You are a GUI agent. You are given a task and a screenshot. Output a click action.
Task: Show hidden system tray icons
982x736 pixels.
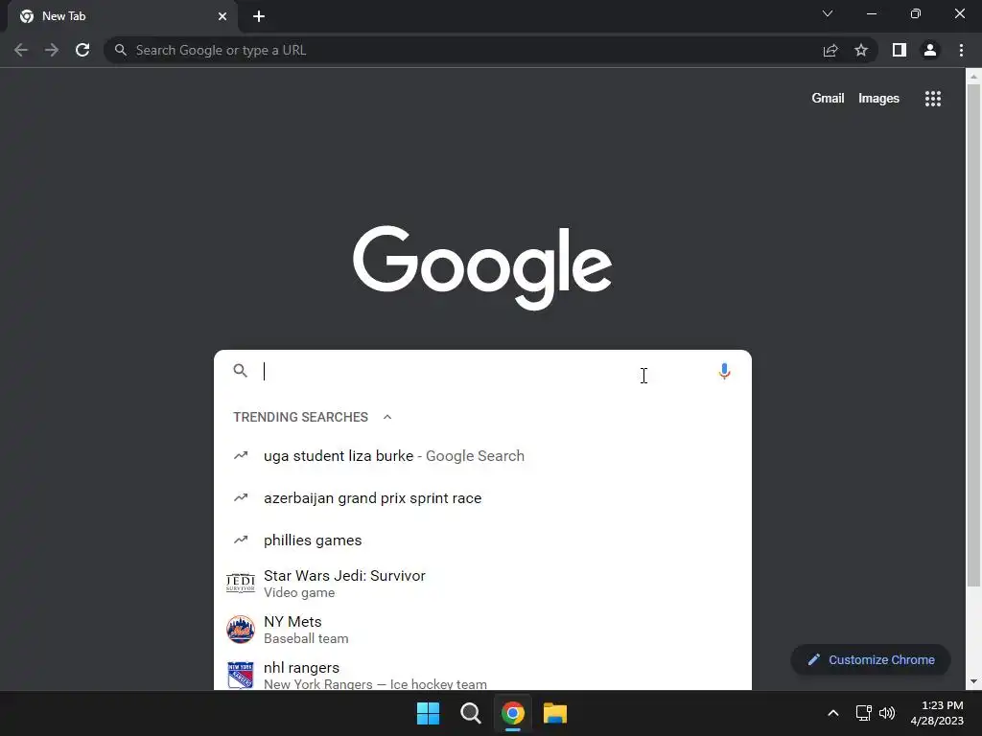tap(833, 713)
